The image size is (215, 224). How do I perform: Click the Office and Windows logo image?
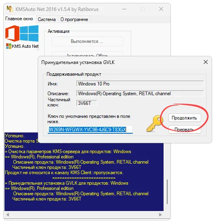pos(22,33)
